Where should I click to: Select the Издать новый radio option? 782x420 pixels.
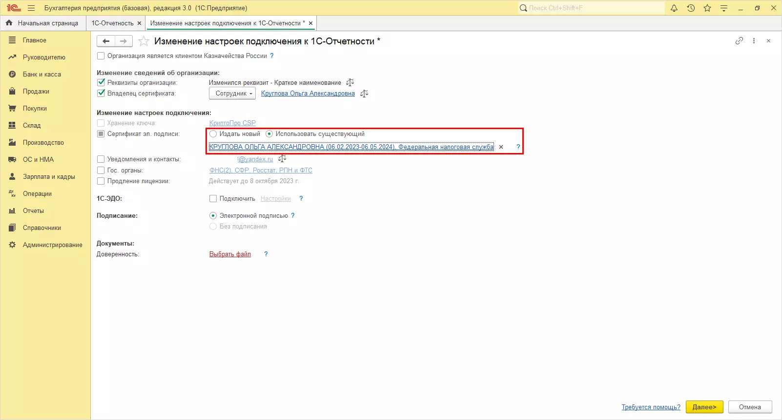click(213, 134)
